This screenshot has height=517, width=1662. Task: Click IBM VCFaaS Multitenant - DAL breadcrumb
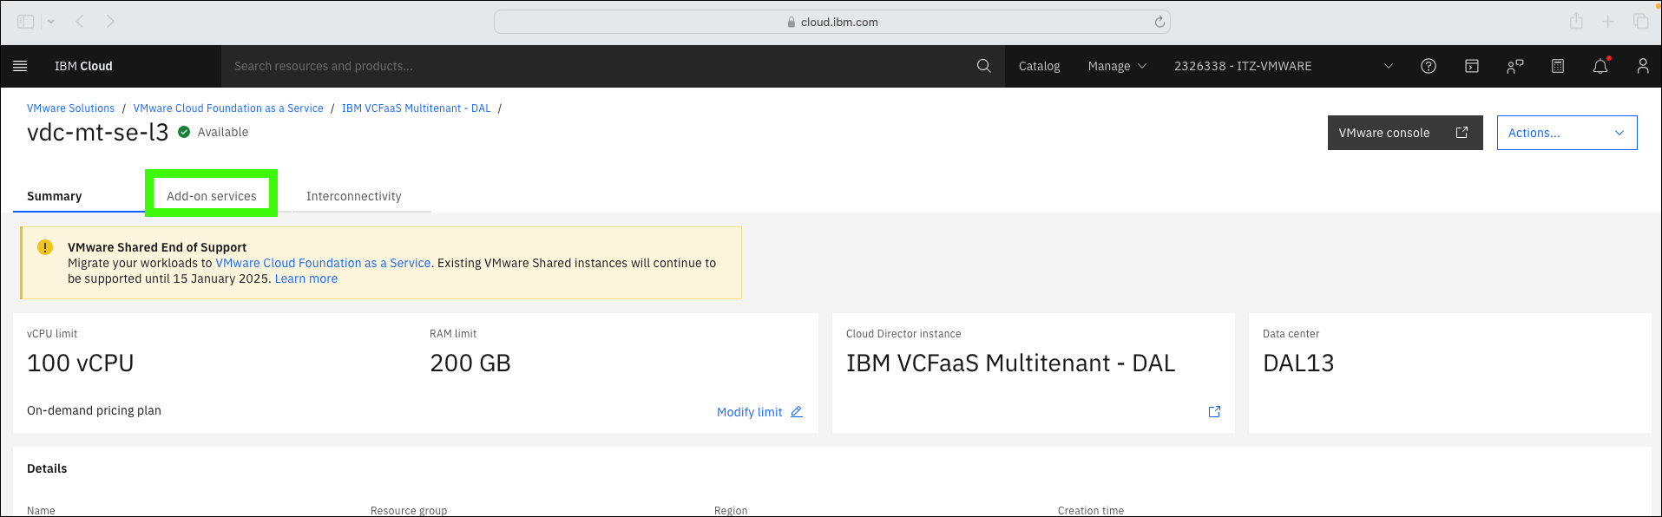[x=416, y=108]
